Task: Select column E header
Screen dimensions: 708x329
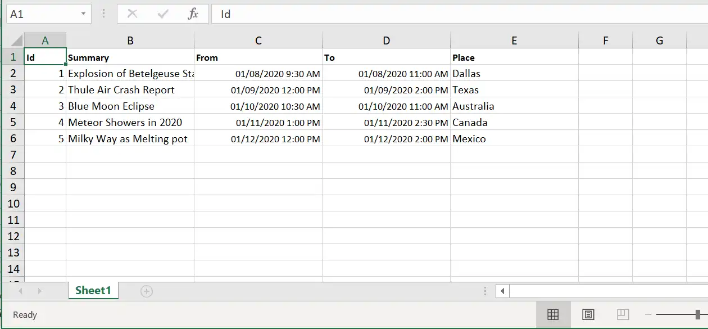Action: pos(515,40)
